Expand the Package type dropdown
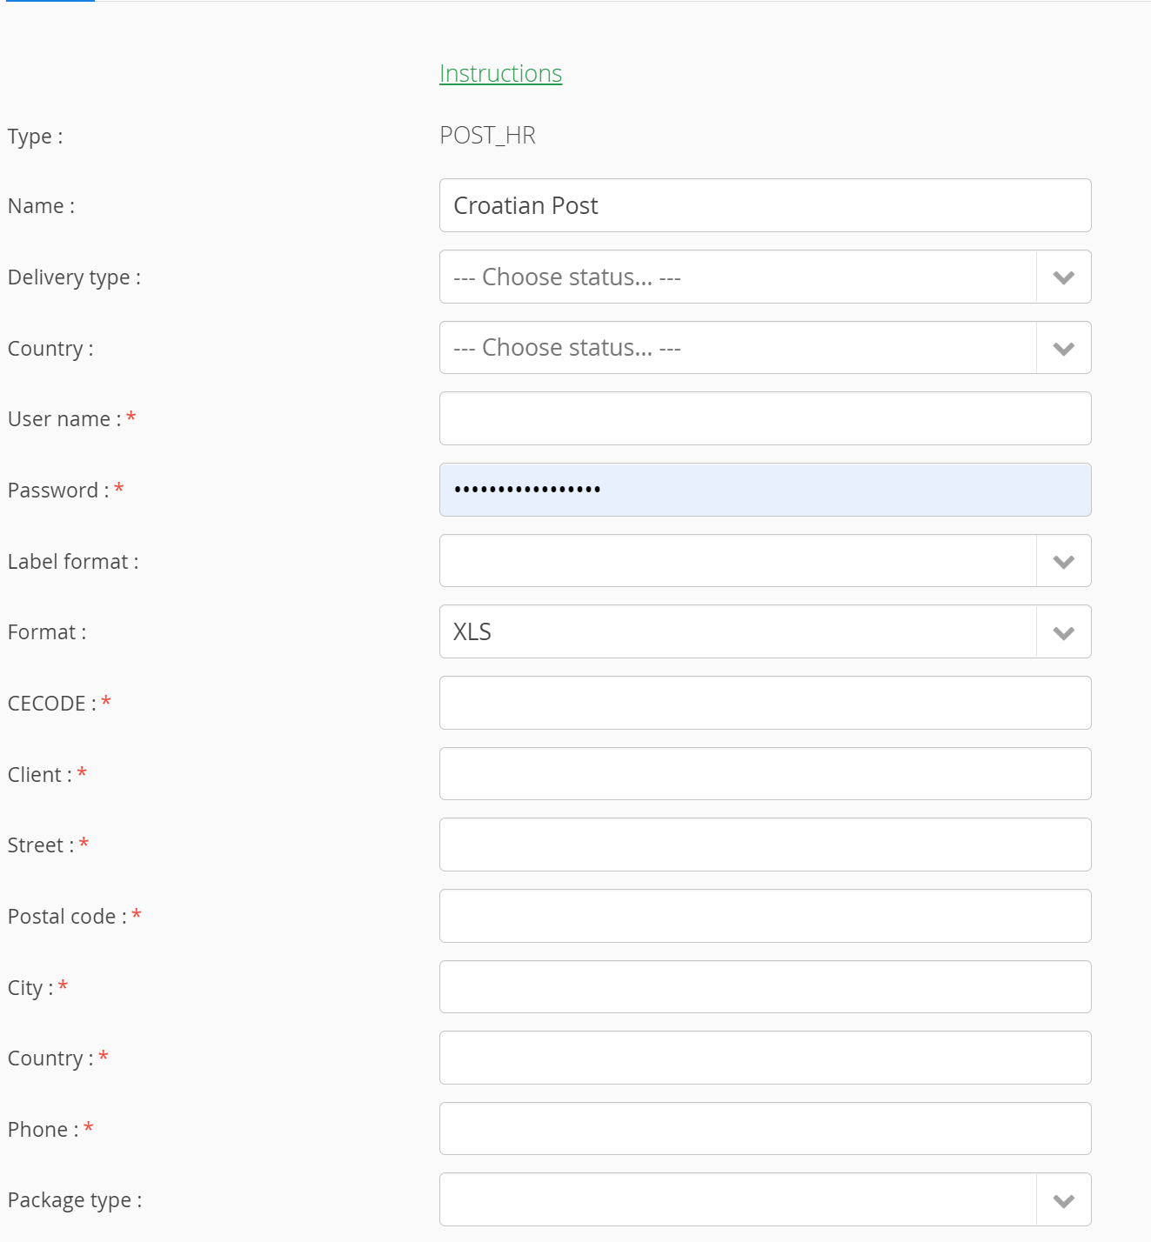 coord(765,1199)
